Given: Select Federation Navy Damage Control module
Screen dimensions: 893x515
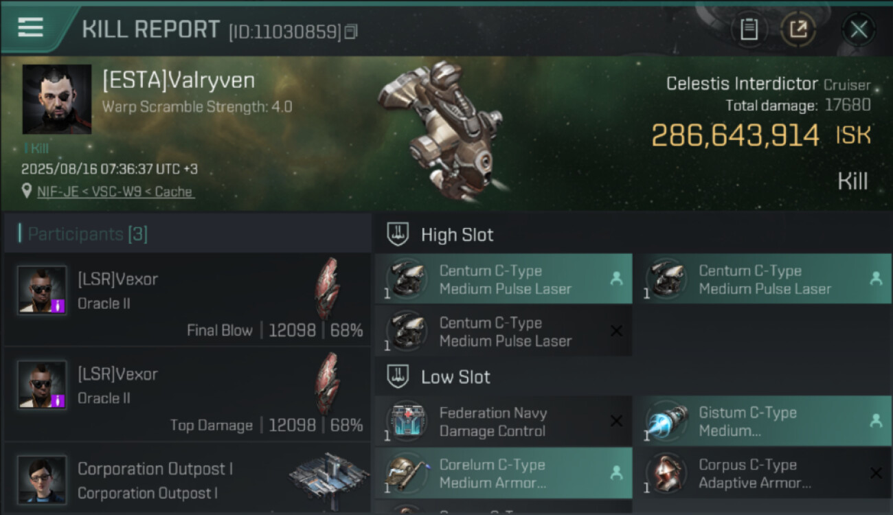Looking at the screenshot, I should tap(504, 422).
